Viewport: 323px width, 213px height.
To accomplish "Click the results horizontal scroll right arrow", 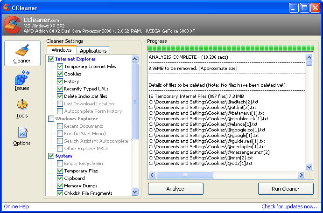I will (x=301, y=175).
